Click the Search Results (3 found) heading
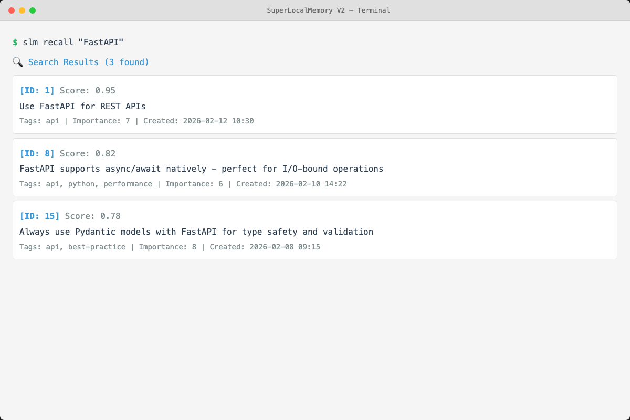Viewport: 630px width, 420px height. (x=88, y=62)
